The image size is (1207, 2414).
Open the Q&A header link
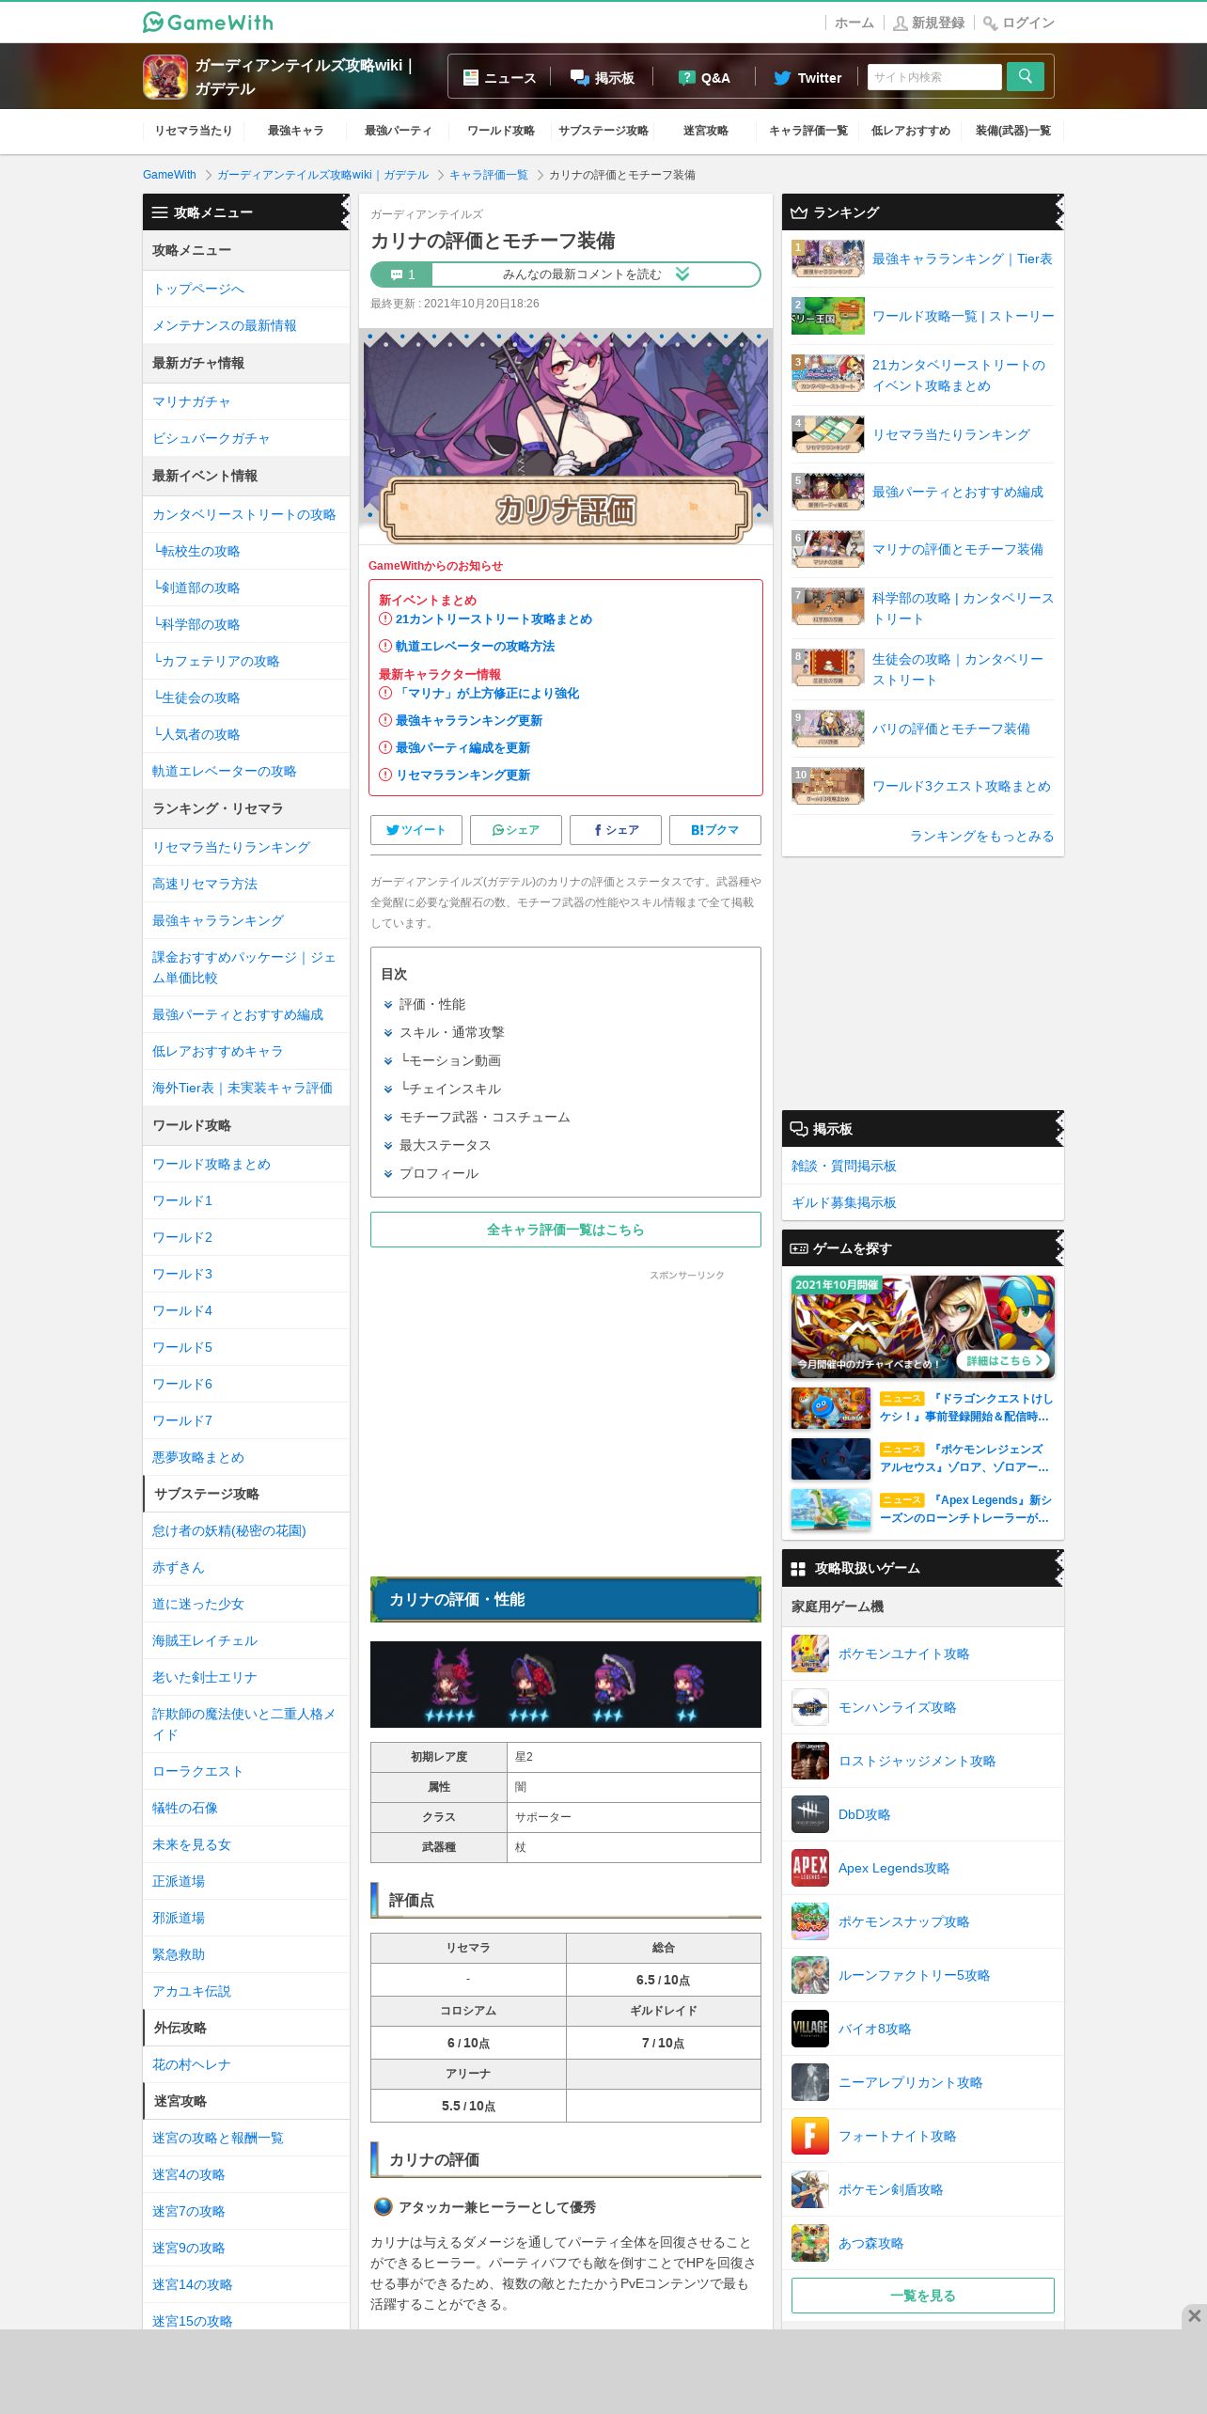[x=705, y=78]
